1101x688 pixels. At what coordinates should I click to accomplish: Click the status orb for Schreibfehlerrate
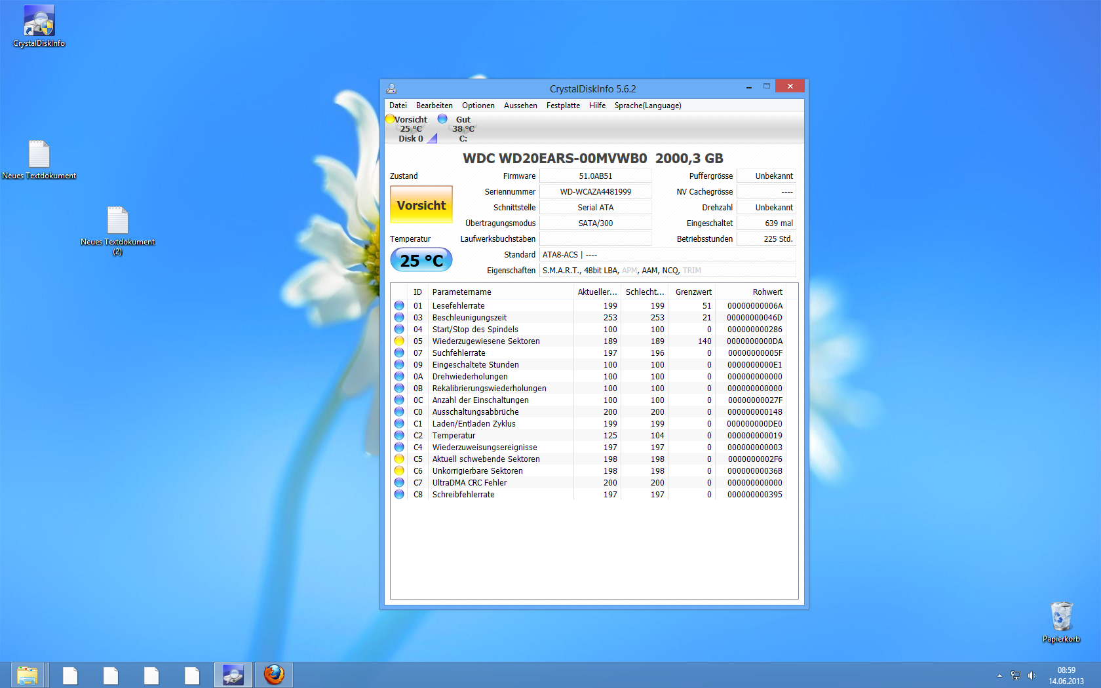(399, 495)
